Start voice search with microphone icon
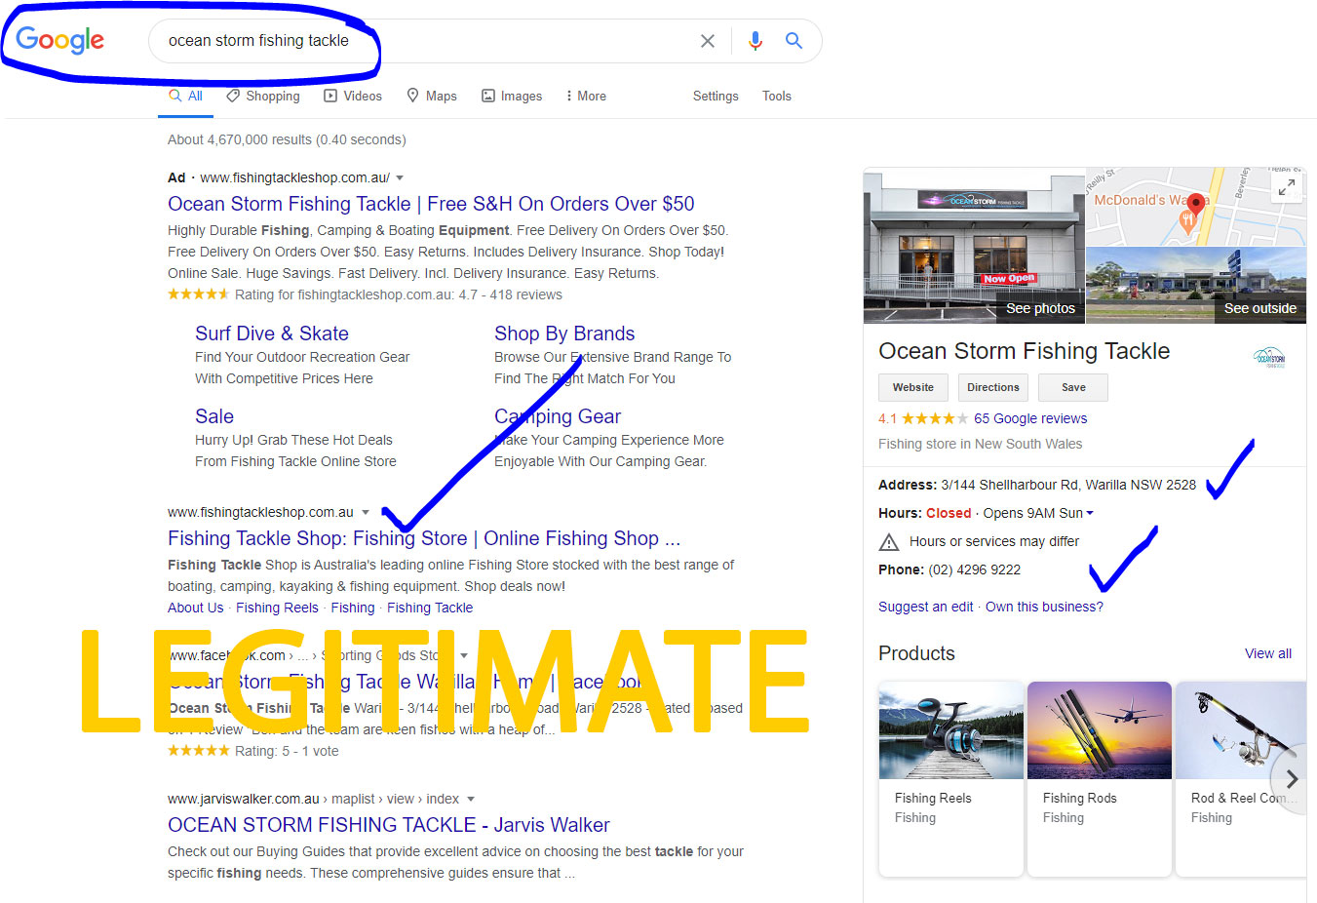Viewport: 1317px width, 903px height. (755, 41)
